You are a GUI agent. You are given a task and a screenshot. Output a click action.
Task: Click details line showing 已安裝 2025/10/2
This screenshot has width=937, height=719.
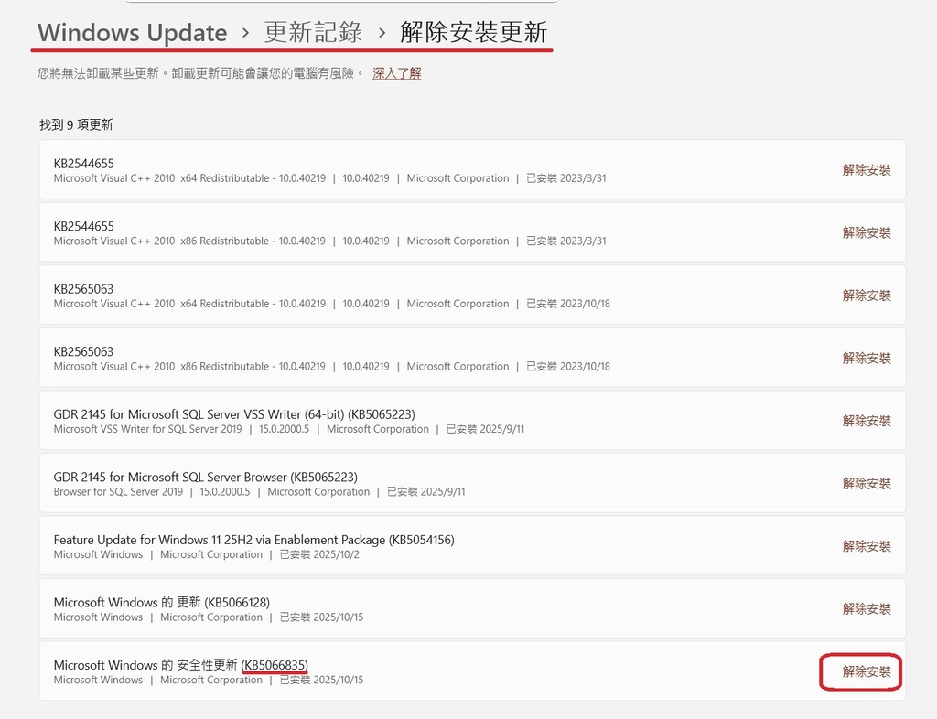[207, 554]
